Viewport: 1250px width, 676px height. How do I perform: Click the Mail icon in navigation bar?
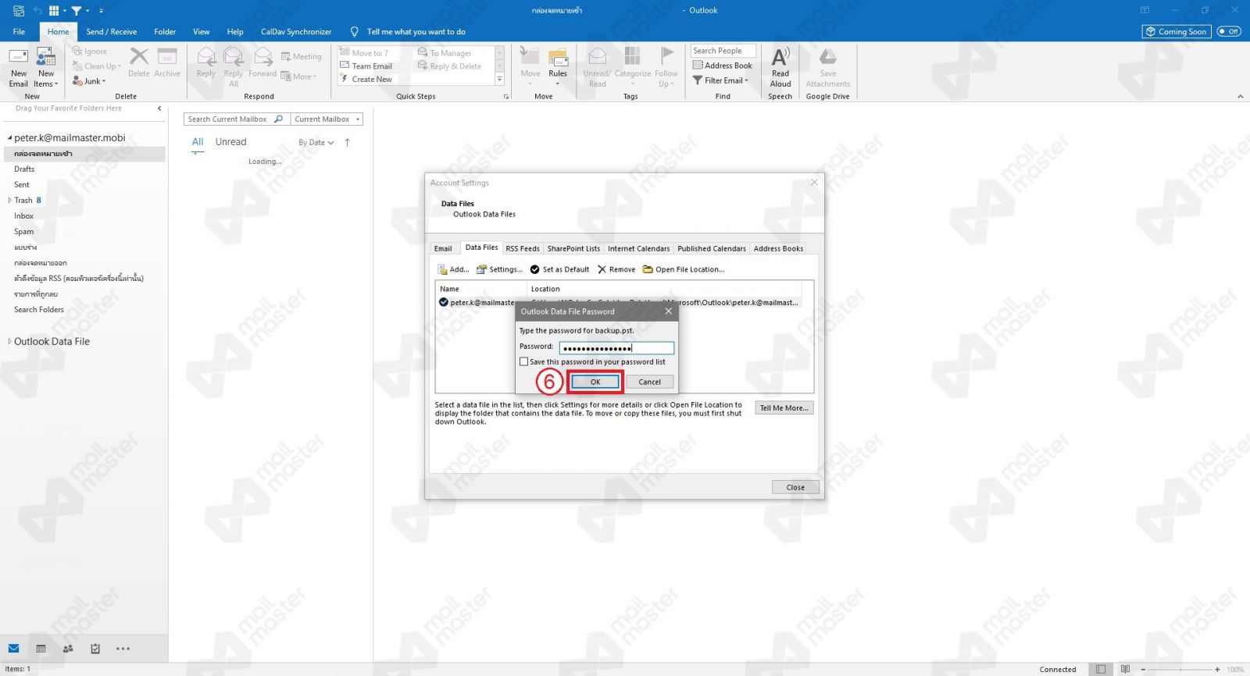coord(14,649)
